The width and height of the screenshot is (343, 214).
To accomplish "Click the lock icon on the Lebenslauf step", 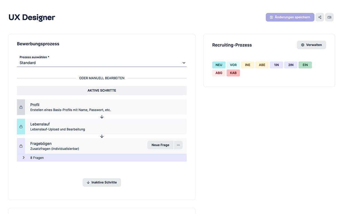I will [21, 126].
